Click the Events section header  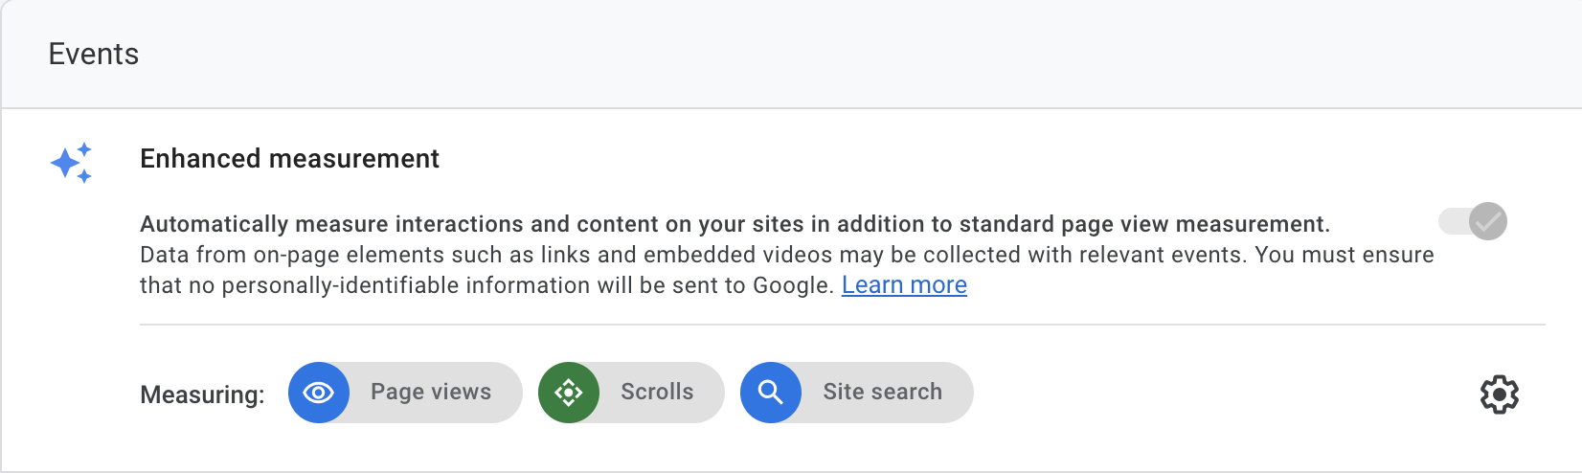(94, 54)
